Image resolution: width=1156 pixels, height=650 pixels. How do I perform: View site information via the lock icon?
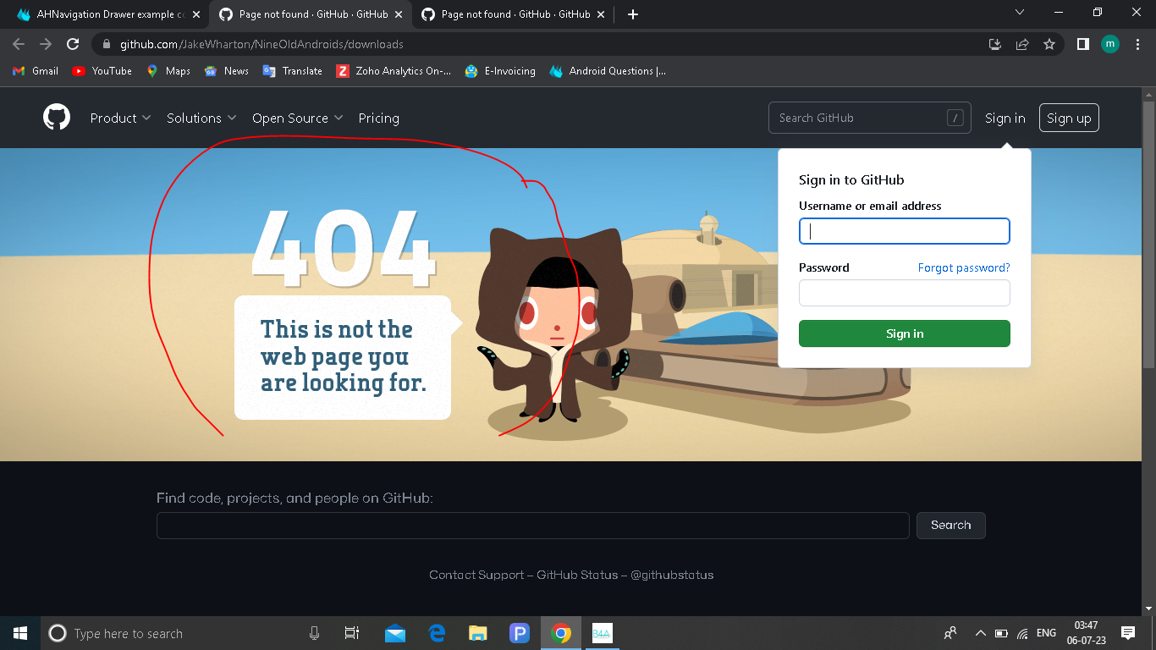pyautogui.click(x=106, y=44)
